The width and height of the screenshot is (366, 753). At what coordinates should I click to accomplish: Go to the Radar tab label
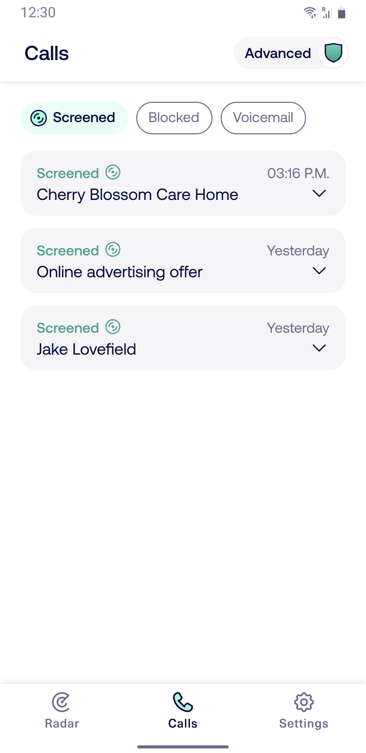(62, 723)
